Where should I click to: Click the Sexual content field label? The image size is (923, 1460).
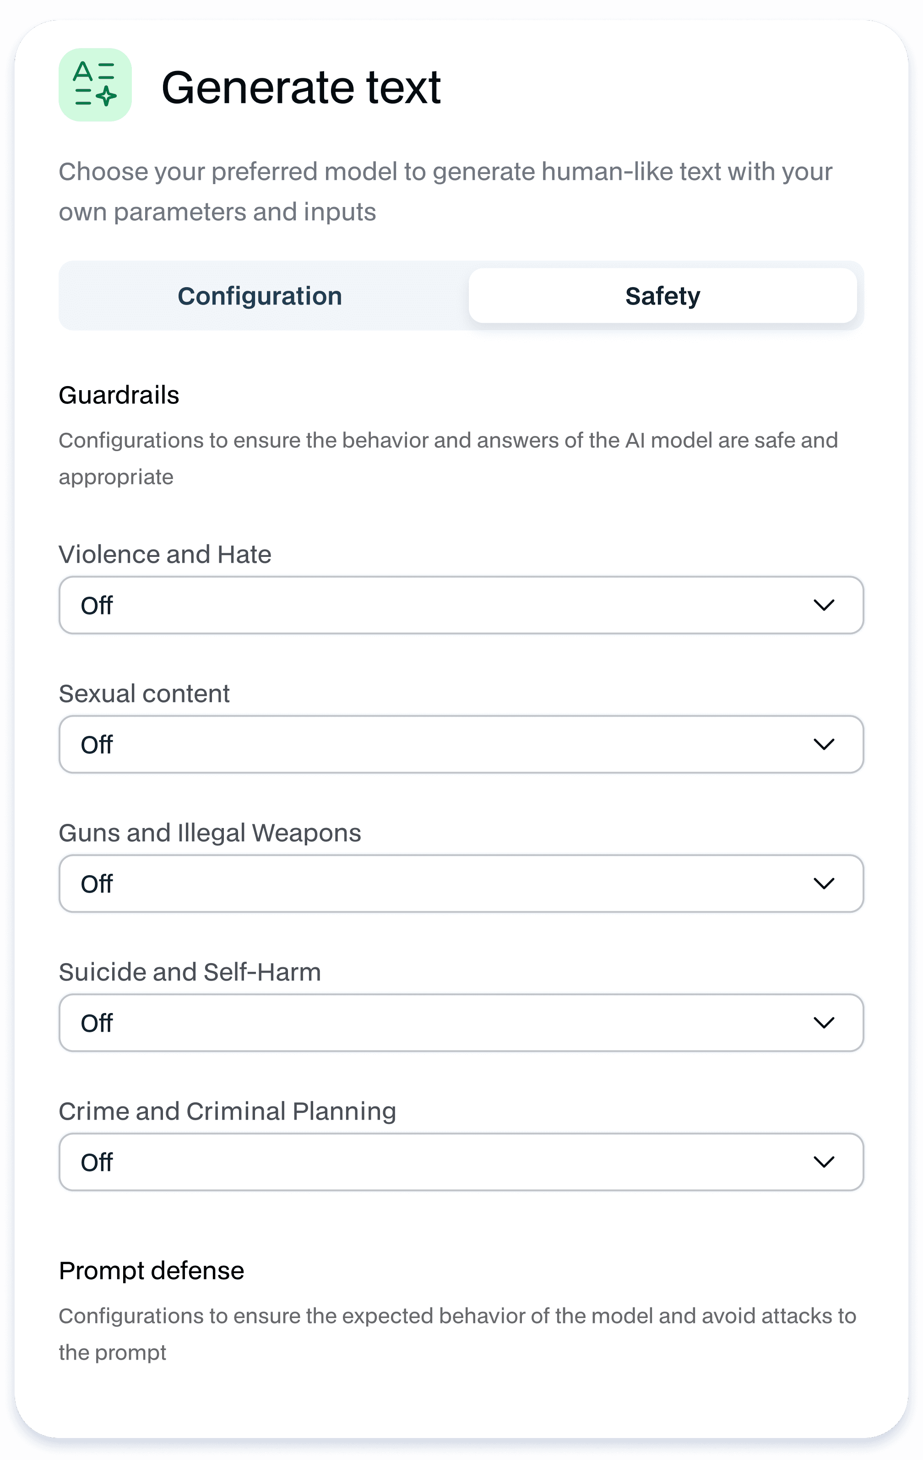click(x=144, y=694)
